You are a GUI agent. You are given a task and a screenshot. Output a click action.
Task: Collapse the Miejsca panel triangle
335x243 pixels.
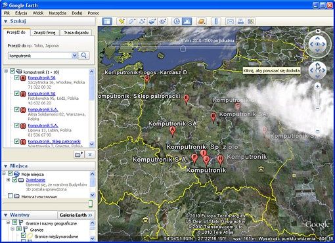tap(6, 166)
